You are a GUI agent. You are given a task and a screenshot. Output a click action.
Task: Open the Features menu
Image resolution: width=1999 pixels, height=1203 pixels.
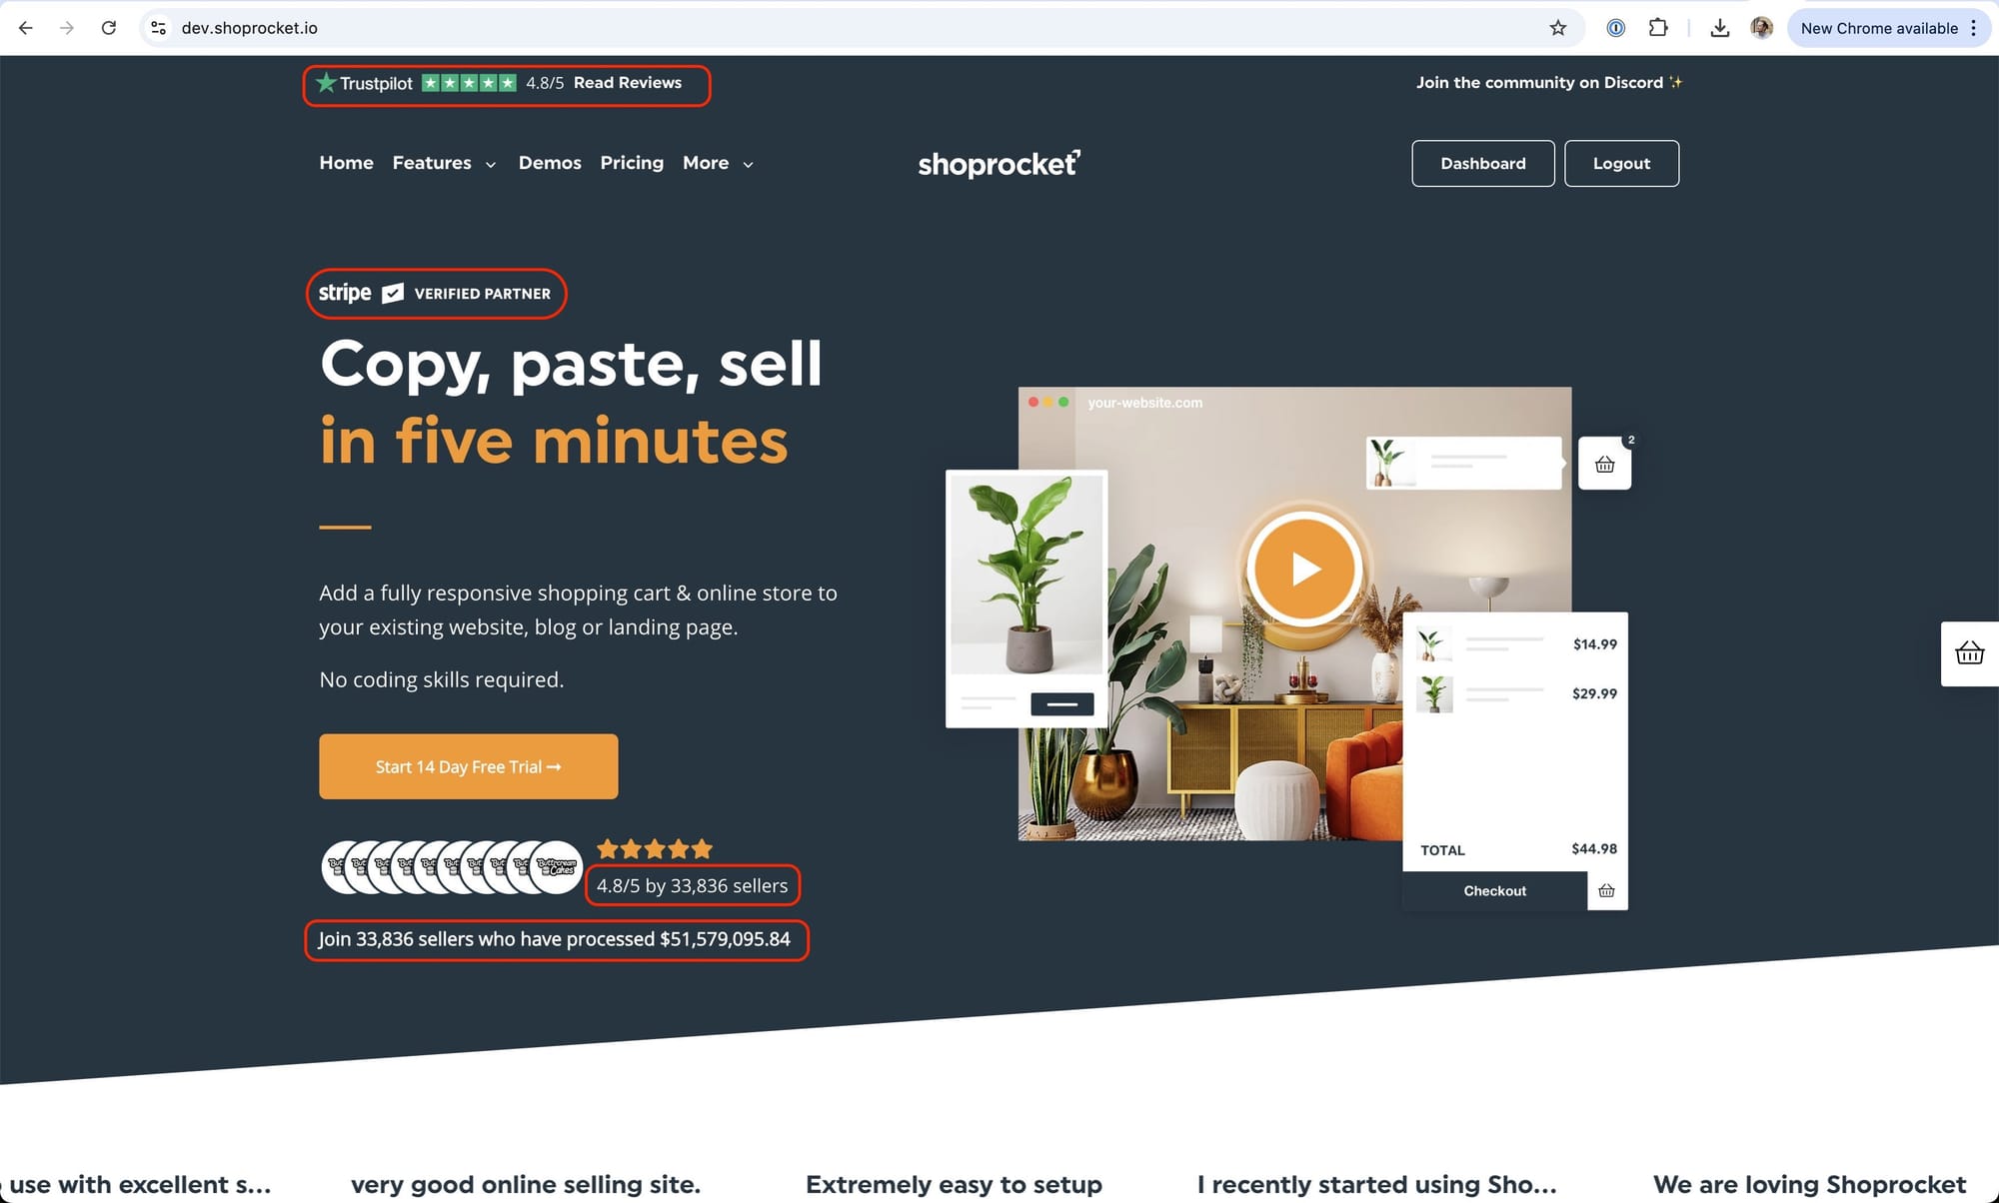point(432,163)
